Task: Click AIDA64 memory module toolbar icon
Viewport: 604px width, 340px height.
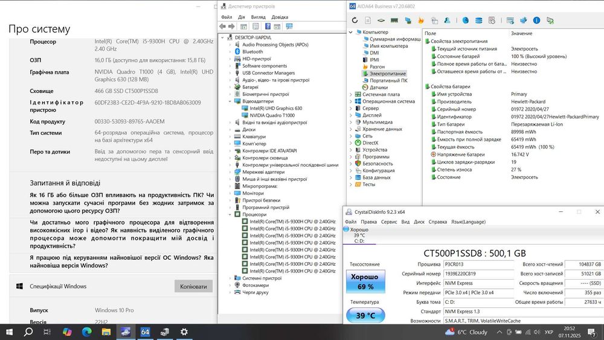Action: point(394,21)
